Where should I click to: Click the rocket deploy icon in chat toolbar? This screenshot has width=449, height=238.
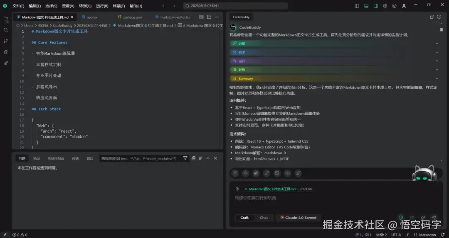click(298, 173)
